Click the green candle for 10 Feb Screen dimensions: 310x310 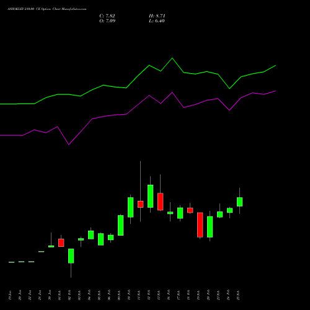click(x=131, y=207)
